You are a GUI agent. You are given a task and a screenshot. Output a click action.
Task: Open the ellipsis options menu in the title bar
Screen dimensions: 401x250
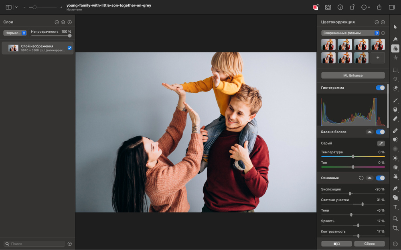point(365,7)
